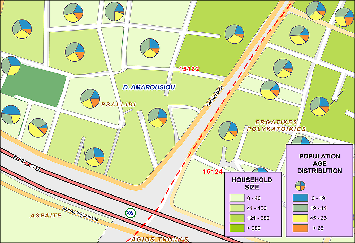
Task: Click the '45 - 65' age legend text
Action: point(318,218)
